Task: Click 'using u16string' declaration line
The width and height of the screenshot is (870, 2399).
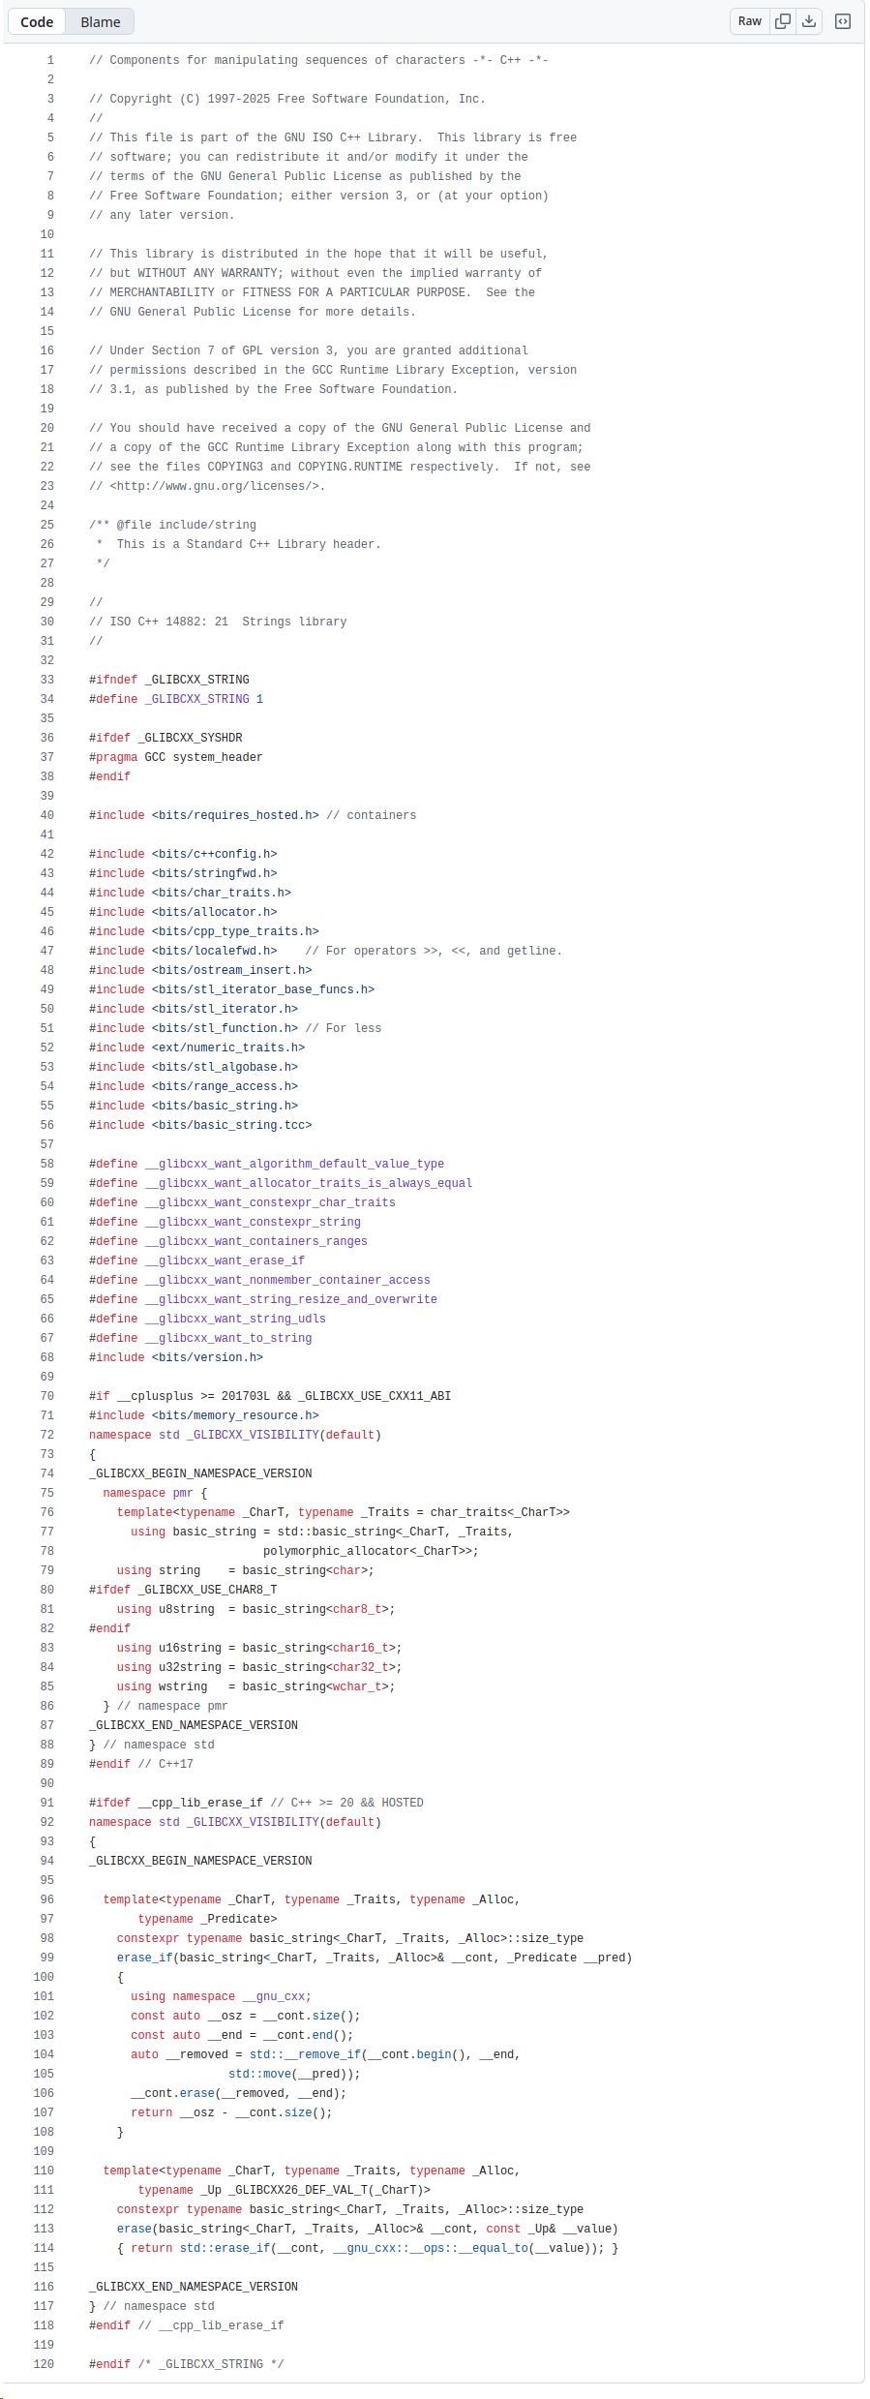Action: pos(259,1648)
